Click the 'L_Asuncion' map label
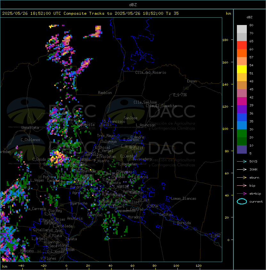The image size is (266, 270). coord(145,125)
